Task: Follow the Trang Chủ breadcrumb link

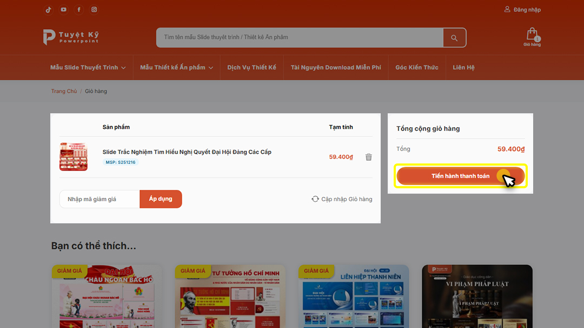Action: [63, 91]
